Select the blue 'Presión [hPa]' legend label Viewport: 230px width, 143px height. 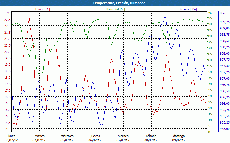(x=188, y=9)
